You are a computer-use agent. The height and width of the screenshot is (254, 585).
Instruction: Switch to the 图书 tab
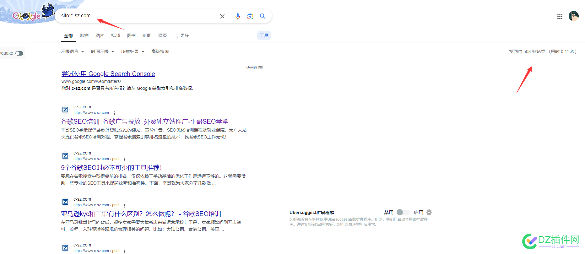pyautogui.click(x=131, y=36)
